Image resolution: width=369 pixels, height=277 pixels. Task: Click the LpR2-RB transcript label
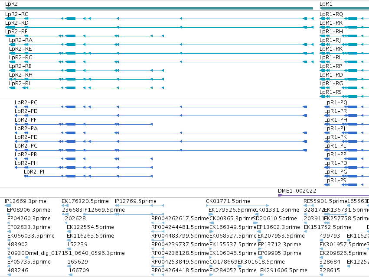click(20, 67)
